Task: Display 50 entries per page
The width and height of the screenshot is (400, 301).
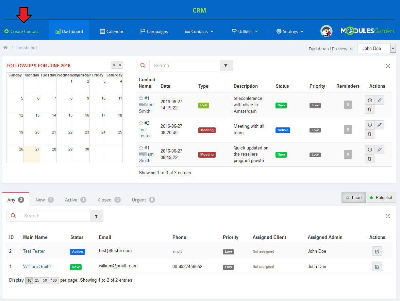Action: tap(45, 280)
